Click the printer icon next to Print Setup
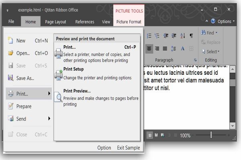241x160 pixels. click(x=58, y=75)
